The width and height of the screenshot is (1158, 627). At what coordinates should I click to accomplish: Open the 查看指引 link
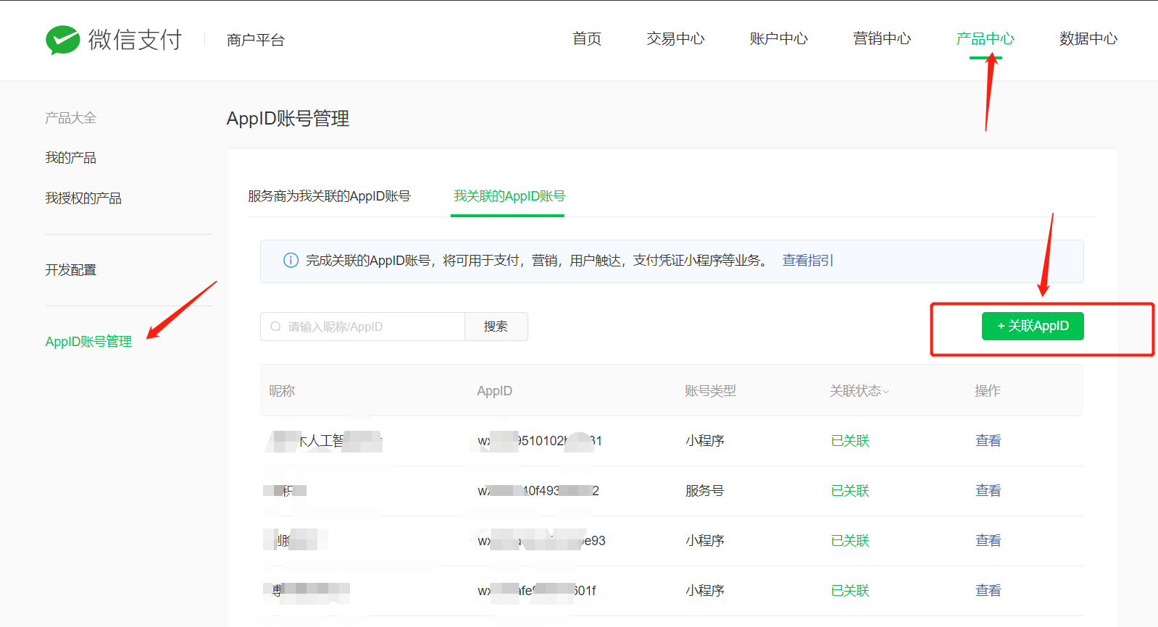click(x=807, y=261)
